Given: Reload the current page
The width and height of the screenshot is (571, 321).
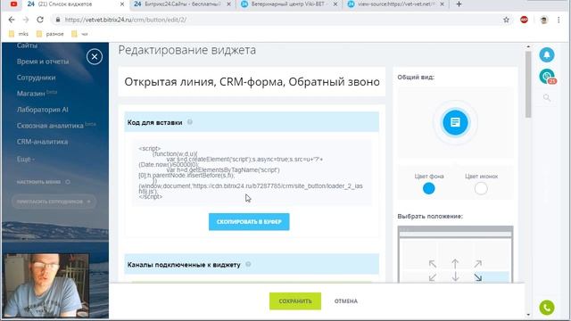Looking at the screenshot, I should 40,20.
